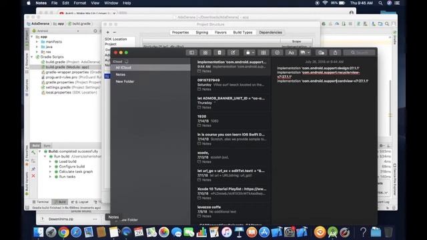Open the lavazza coffe note
427x240 pixels.
point(231,212)
